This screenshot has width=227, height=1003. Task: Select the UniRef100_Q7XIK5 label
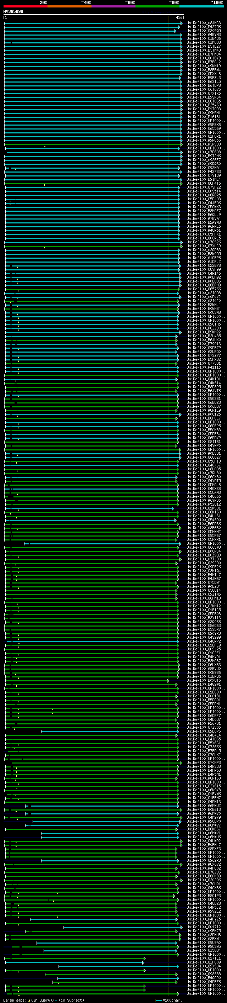coord(204,94)
